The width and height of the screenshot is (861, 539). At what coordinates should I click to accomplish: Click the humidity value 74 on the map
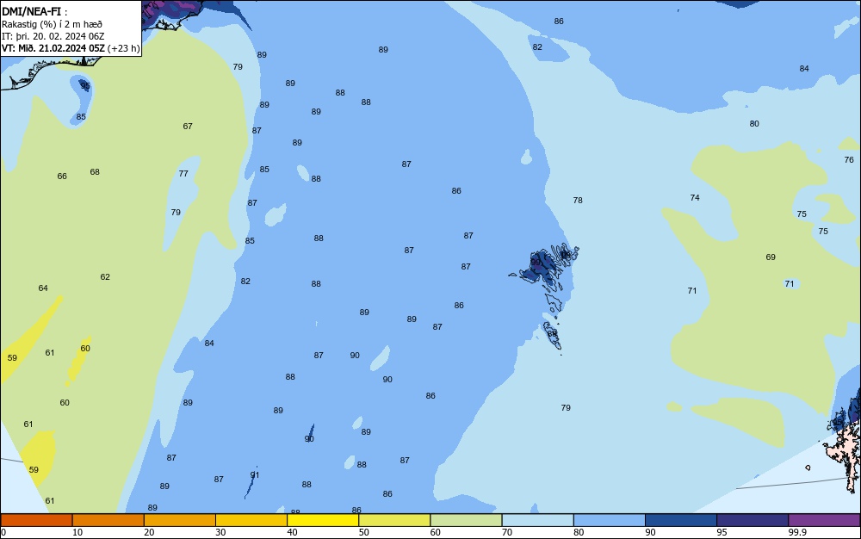click(x=695, y=197)
